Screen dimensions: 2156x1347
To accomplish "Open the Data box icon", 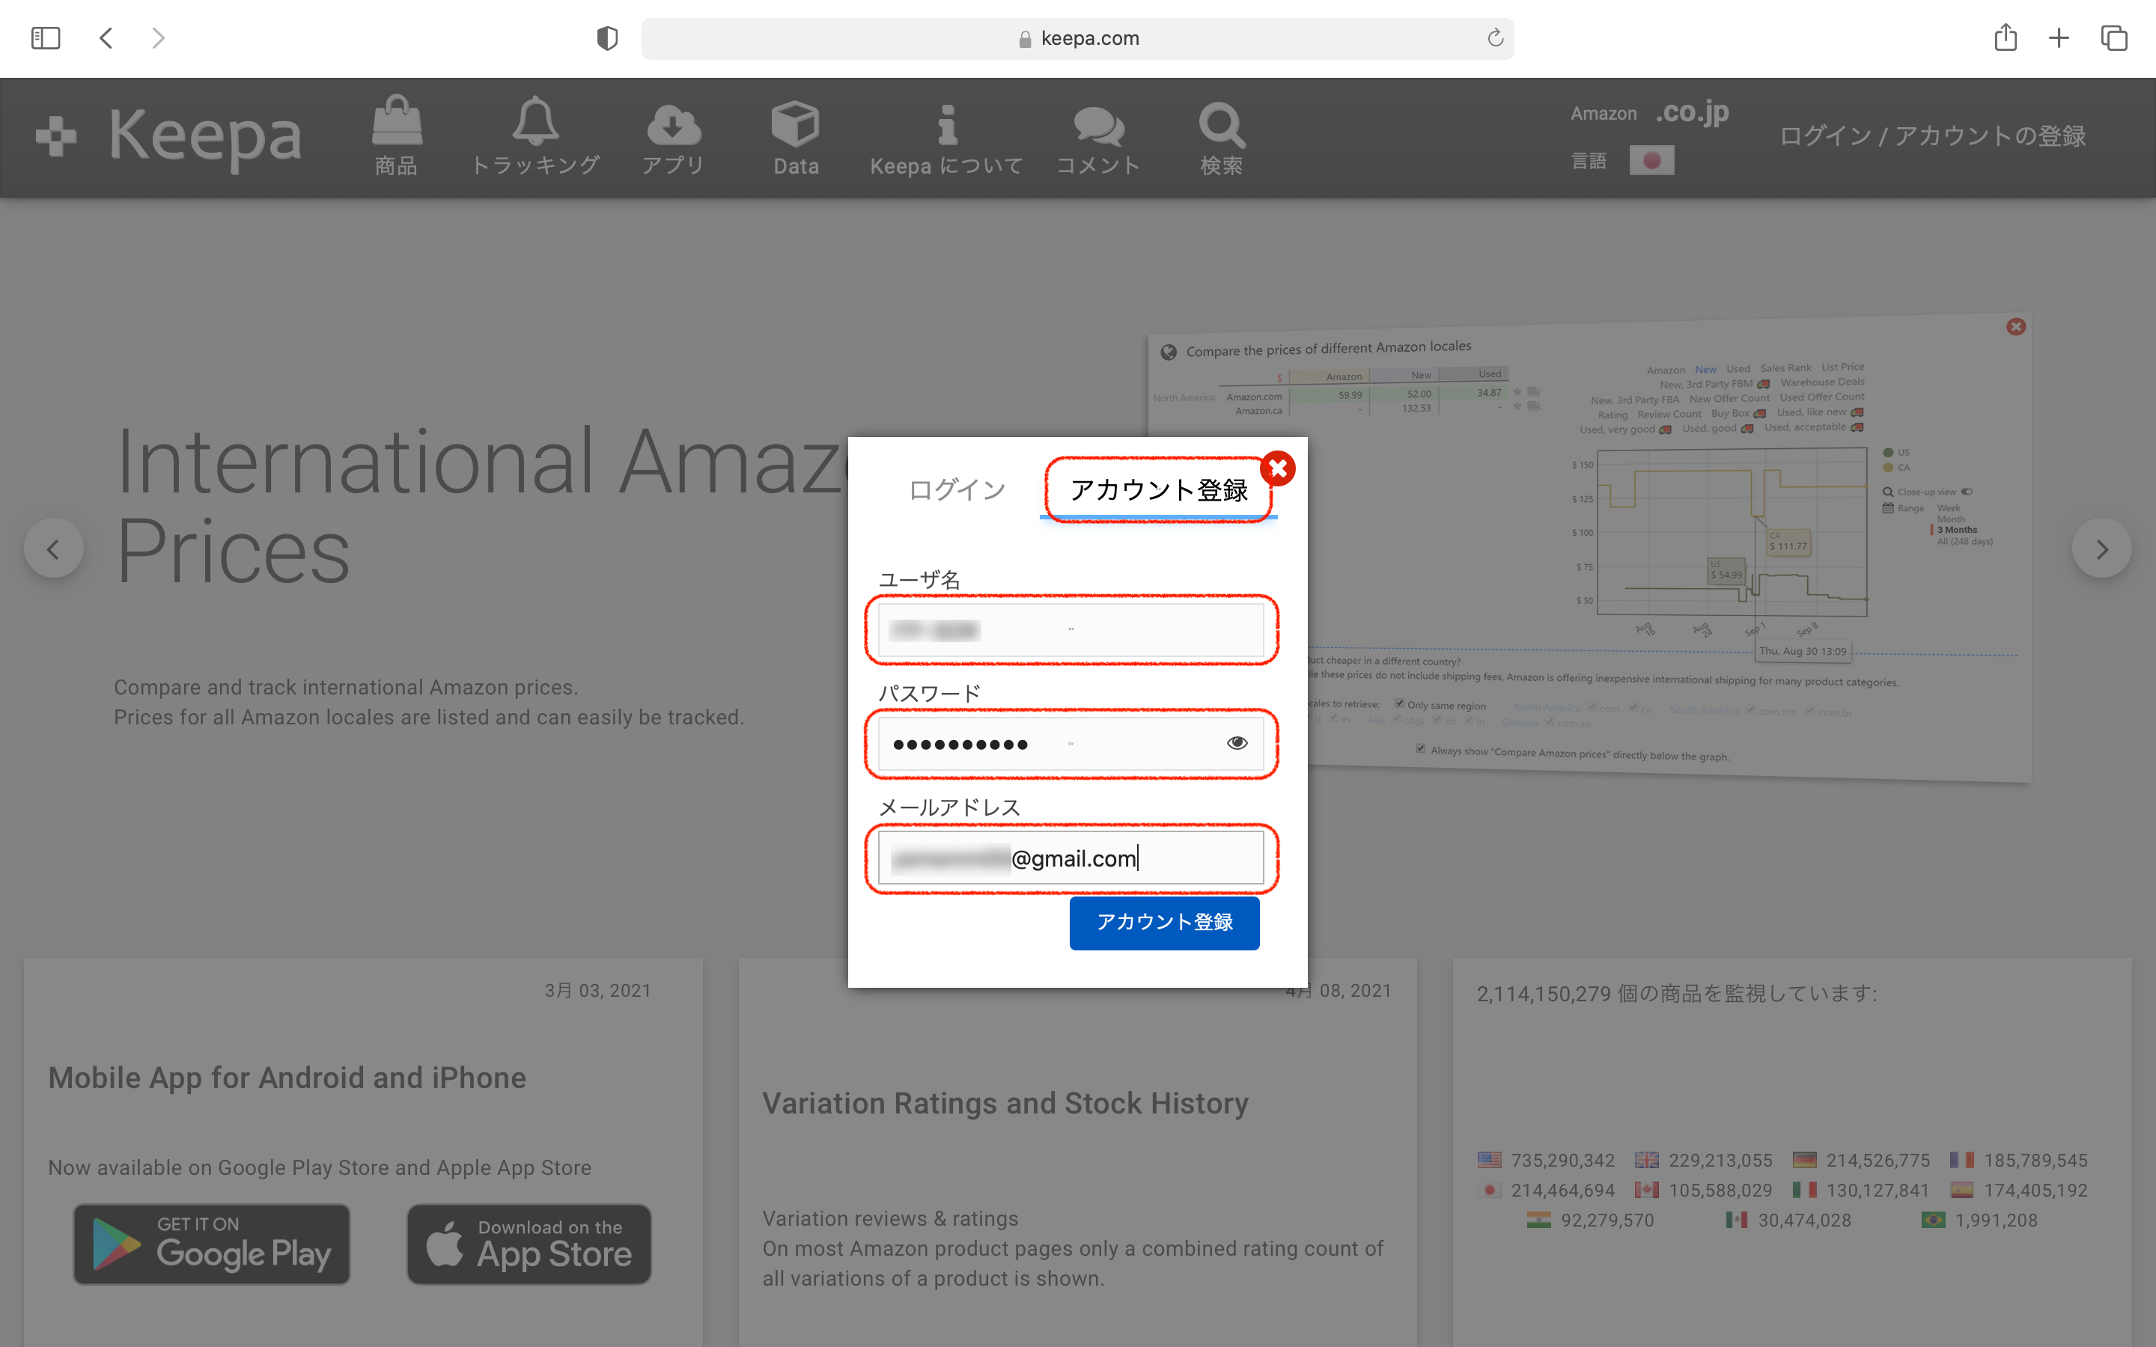I will [795, 123].
